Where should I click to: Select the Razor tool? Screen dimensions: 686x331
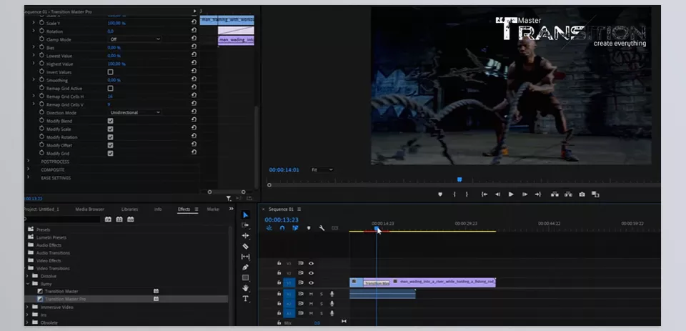coord(245,246)
